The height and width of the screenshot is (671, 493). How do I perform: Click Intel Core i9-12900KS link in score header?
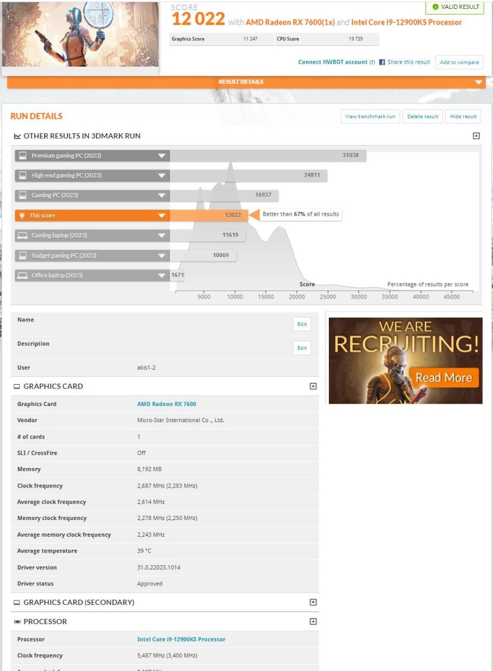coord(406,22)
